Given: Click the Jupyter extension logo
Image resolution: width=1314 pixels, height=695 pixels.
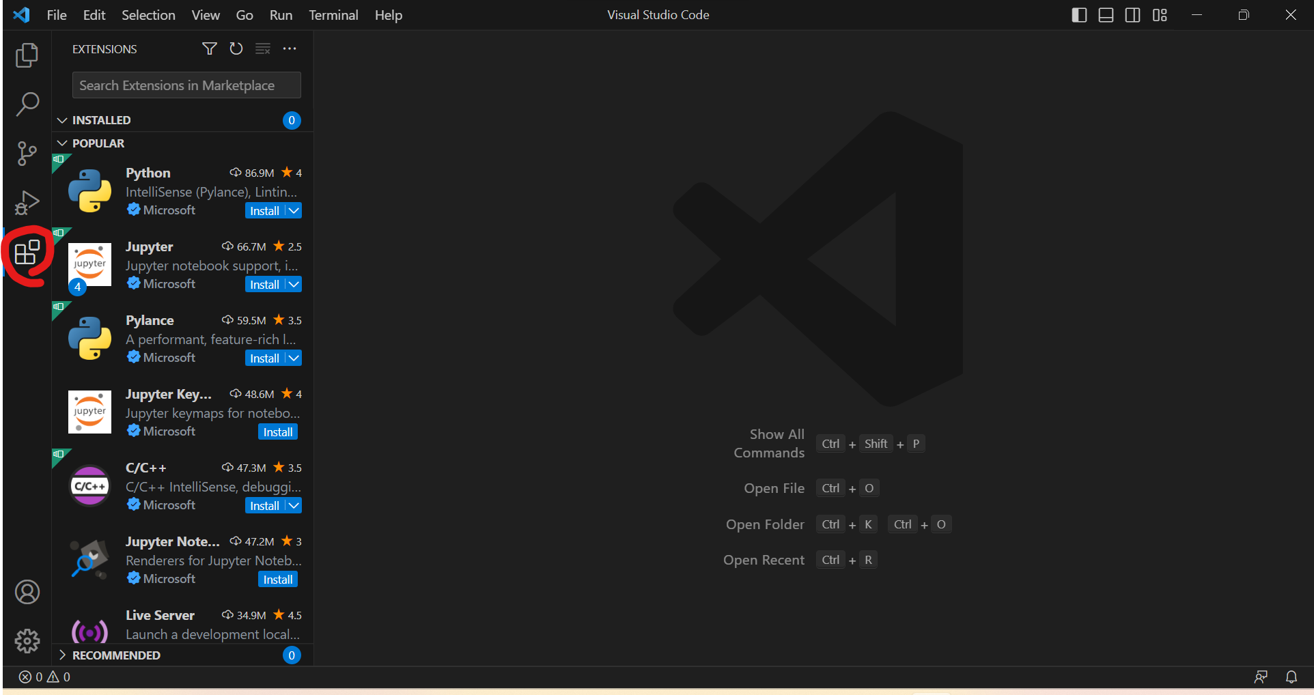Looking at the screenshot, I should point(89,264).
